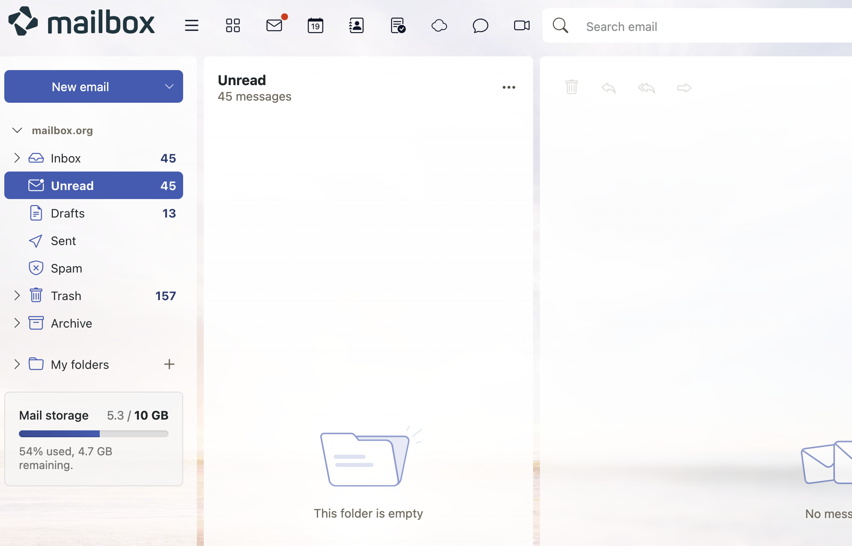The image size is (852, 546).
Task: Open the New email dropdown arrow
Action: [x=169, y=86]
